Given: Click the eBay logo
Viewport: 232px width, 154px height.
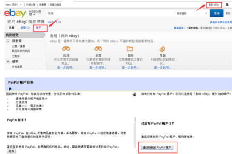Looking at the screenshot, I should pos(15,13).
